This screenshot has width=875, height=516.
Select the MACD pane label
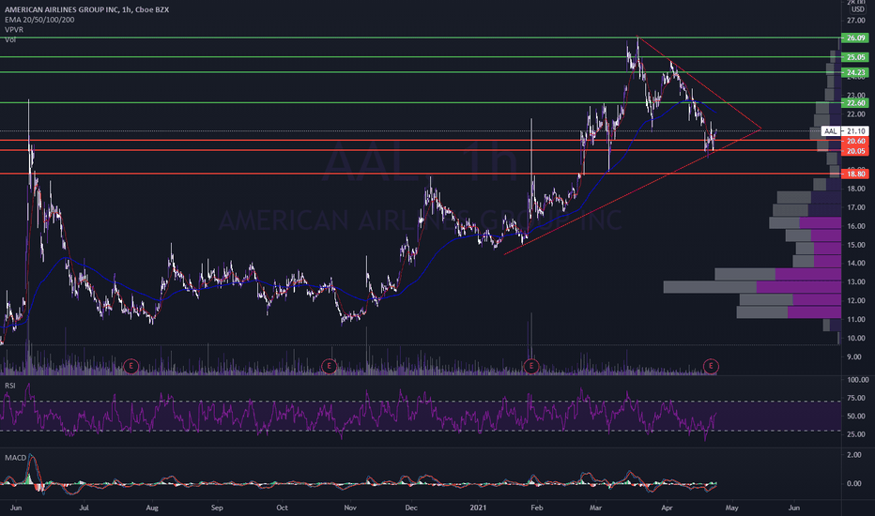16,458
